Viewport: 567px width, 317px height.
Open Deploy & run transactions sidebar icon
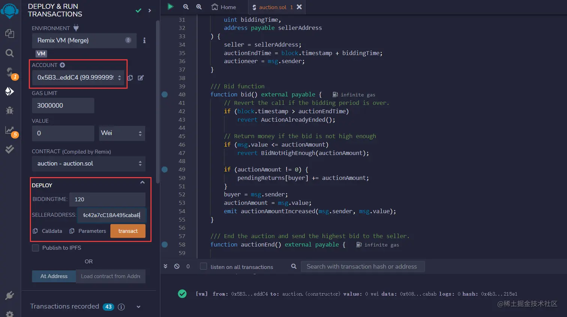(x=10, y=91)
